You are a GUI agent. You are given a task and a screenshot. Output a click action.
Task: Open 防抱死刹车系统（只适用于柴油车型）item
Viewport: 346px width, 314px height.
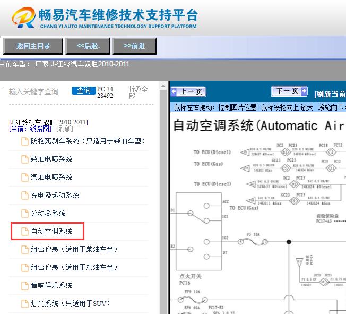click(x=88, y=141)
